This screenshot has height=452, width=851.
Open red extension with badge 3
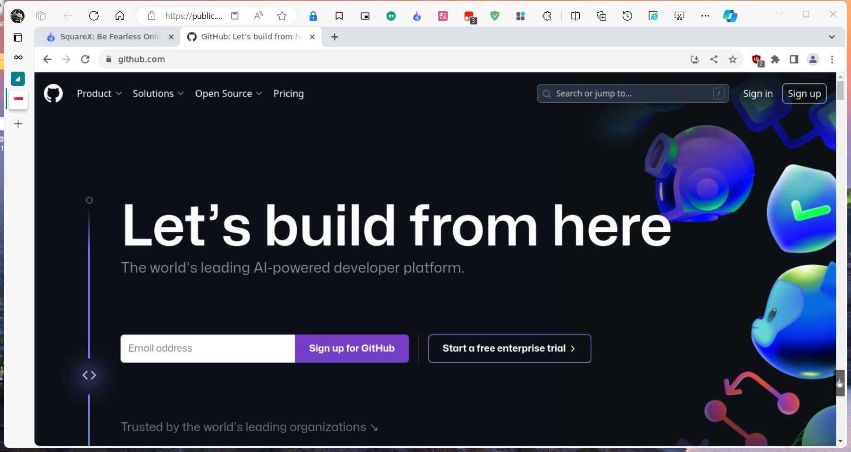click(x=470, y=17)
